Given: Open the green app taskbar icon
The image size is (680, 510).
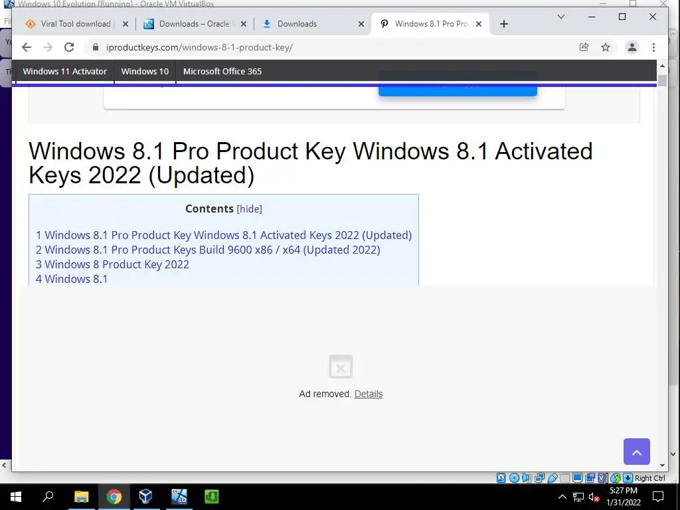Looking at the screenshot, I should coord(211,497).
